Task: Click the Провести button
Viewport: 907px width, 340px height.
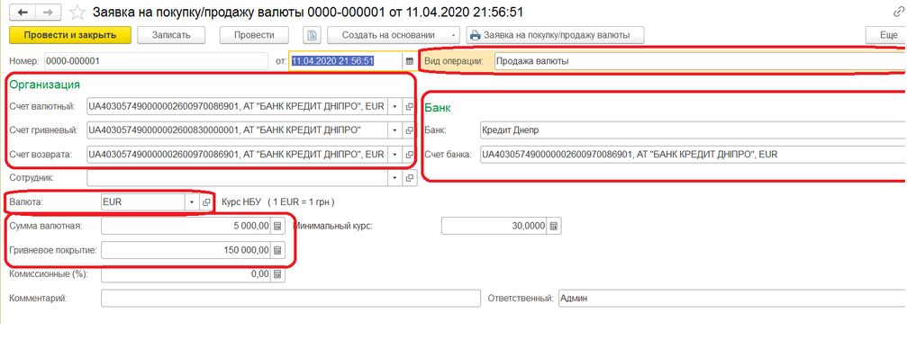Action: 254,35
